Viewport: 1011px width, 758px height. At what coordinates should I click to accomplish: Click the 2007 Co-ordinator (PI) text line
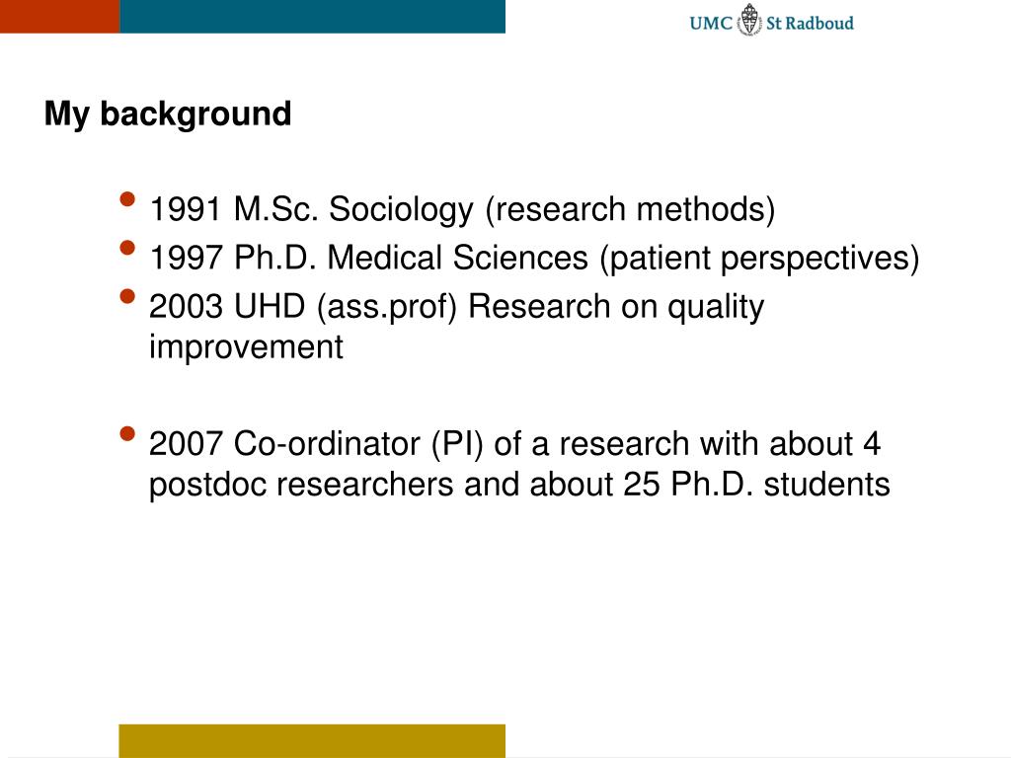click(x=514, y=444)
